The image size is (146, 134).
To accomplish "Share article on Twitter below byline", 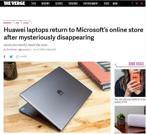I will point(11,57).
